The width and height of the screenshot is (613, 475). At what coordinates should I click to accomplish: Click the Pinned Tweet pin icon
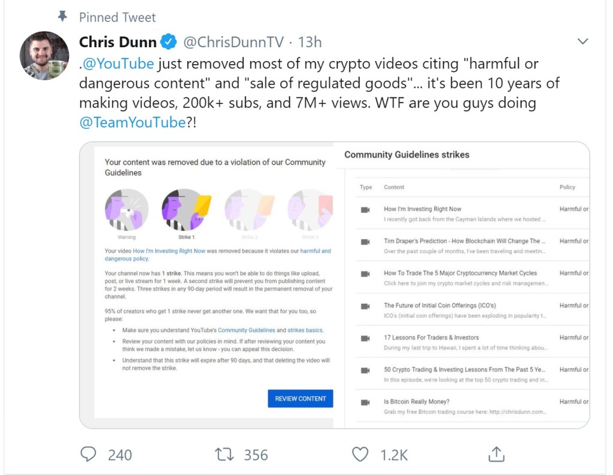point(63,16)
